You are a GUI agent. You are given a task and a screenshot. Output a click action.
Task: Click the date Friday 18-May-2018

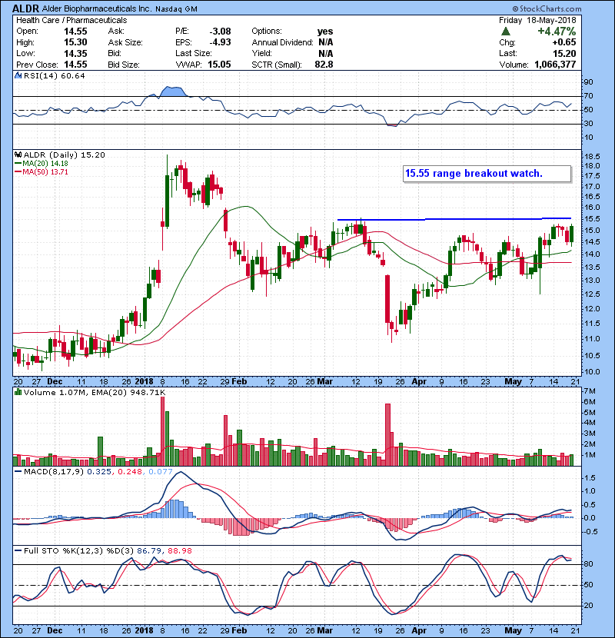537,20
